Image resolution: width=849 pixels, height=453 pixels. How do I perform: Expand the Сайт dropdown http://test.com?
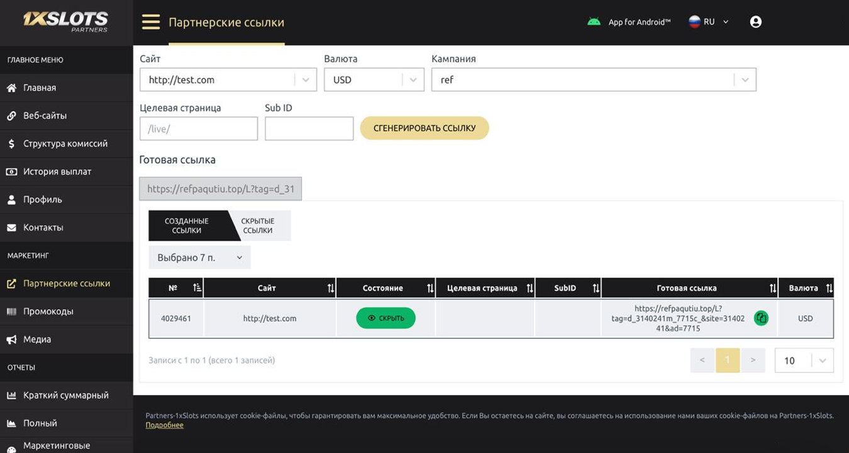228,80
